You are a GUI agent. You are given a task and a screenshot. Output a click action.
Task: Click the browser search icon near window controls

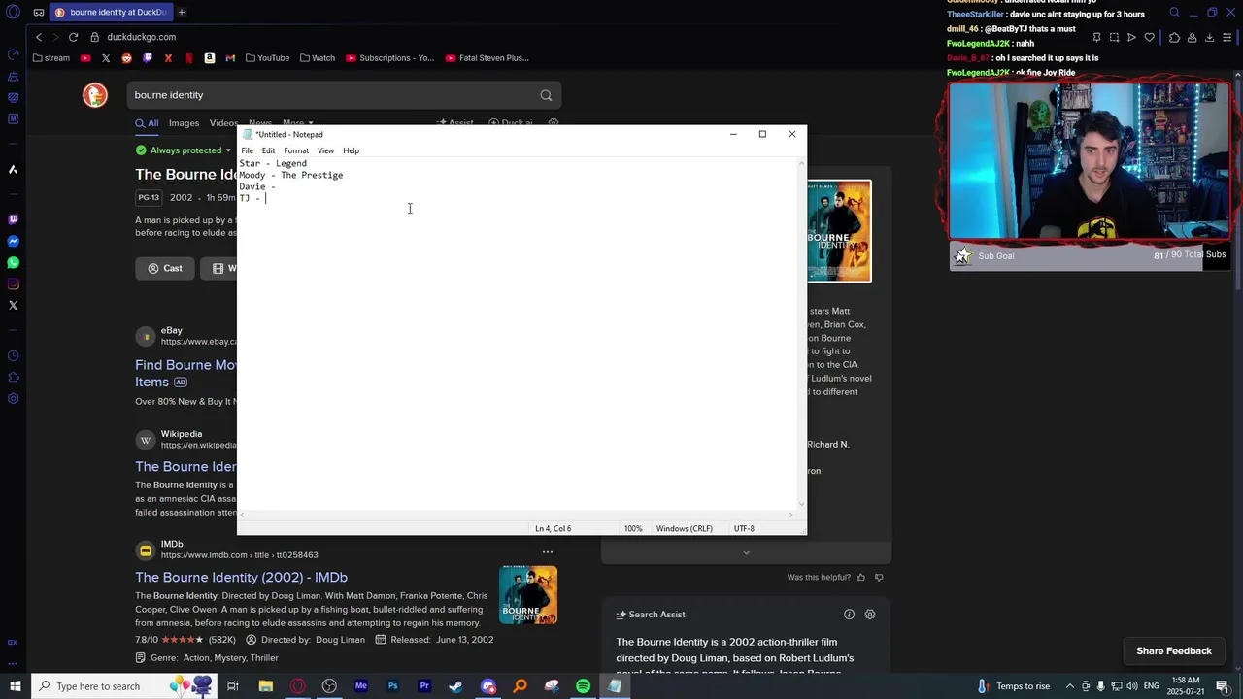(x=1174, y=13)
